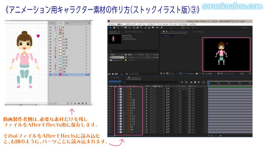The height and width of the screenshot is (150, 267).
Task: Delete selected layer using Illustrator trash icon
Action: [86, 103]
